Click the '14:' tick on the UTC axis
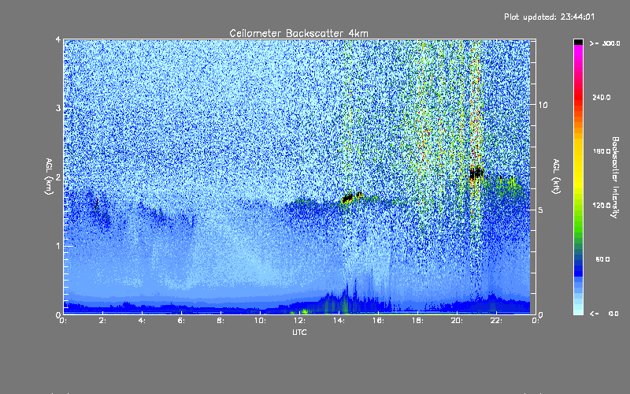 click(339, 321)
